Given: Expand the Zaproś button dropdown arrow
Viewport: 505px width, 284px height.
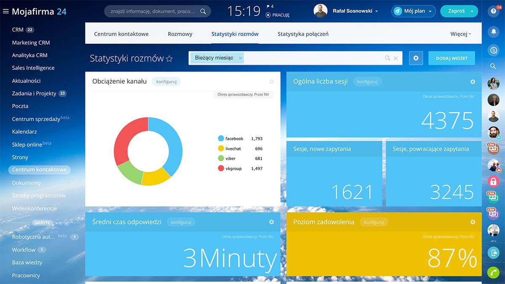Looking at the screenshot, I should (x=472, y=11).
